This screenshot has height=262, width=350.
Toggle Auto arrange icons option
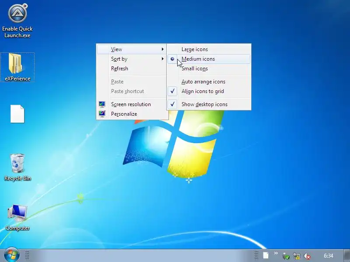coord(209,82)
